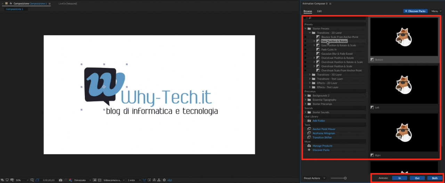The width and height of the screenshot is (445, 183).
Task: Open the Dimezzata resolution dropdown
Action: pos(82,180)
